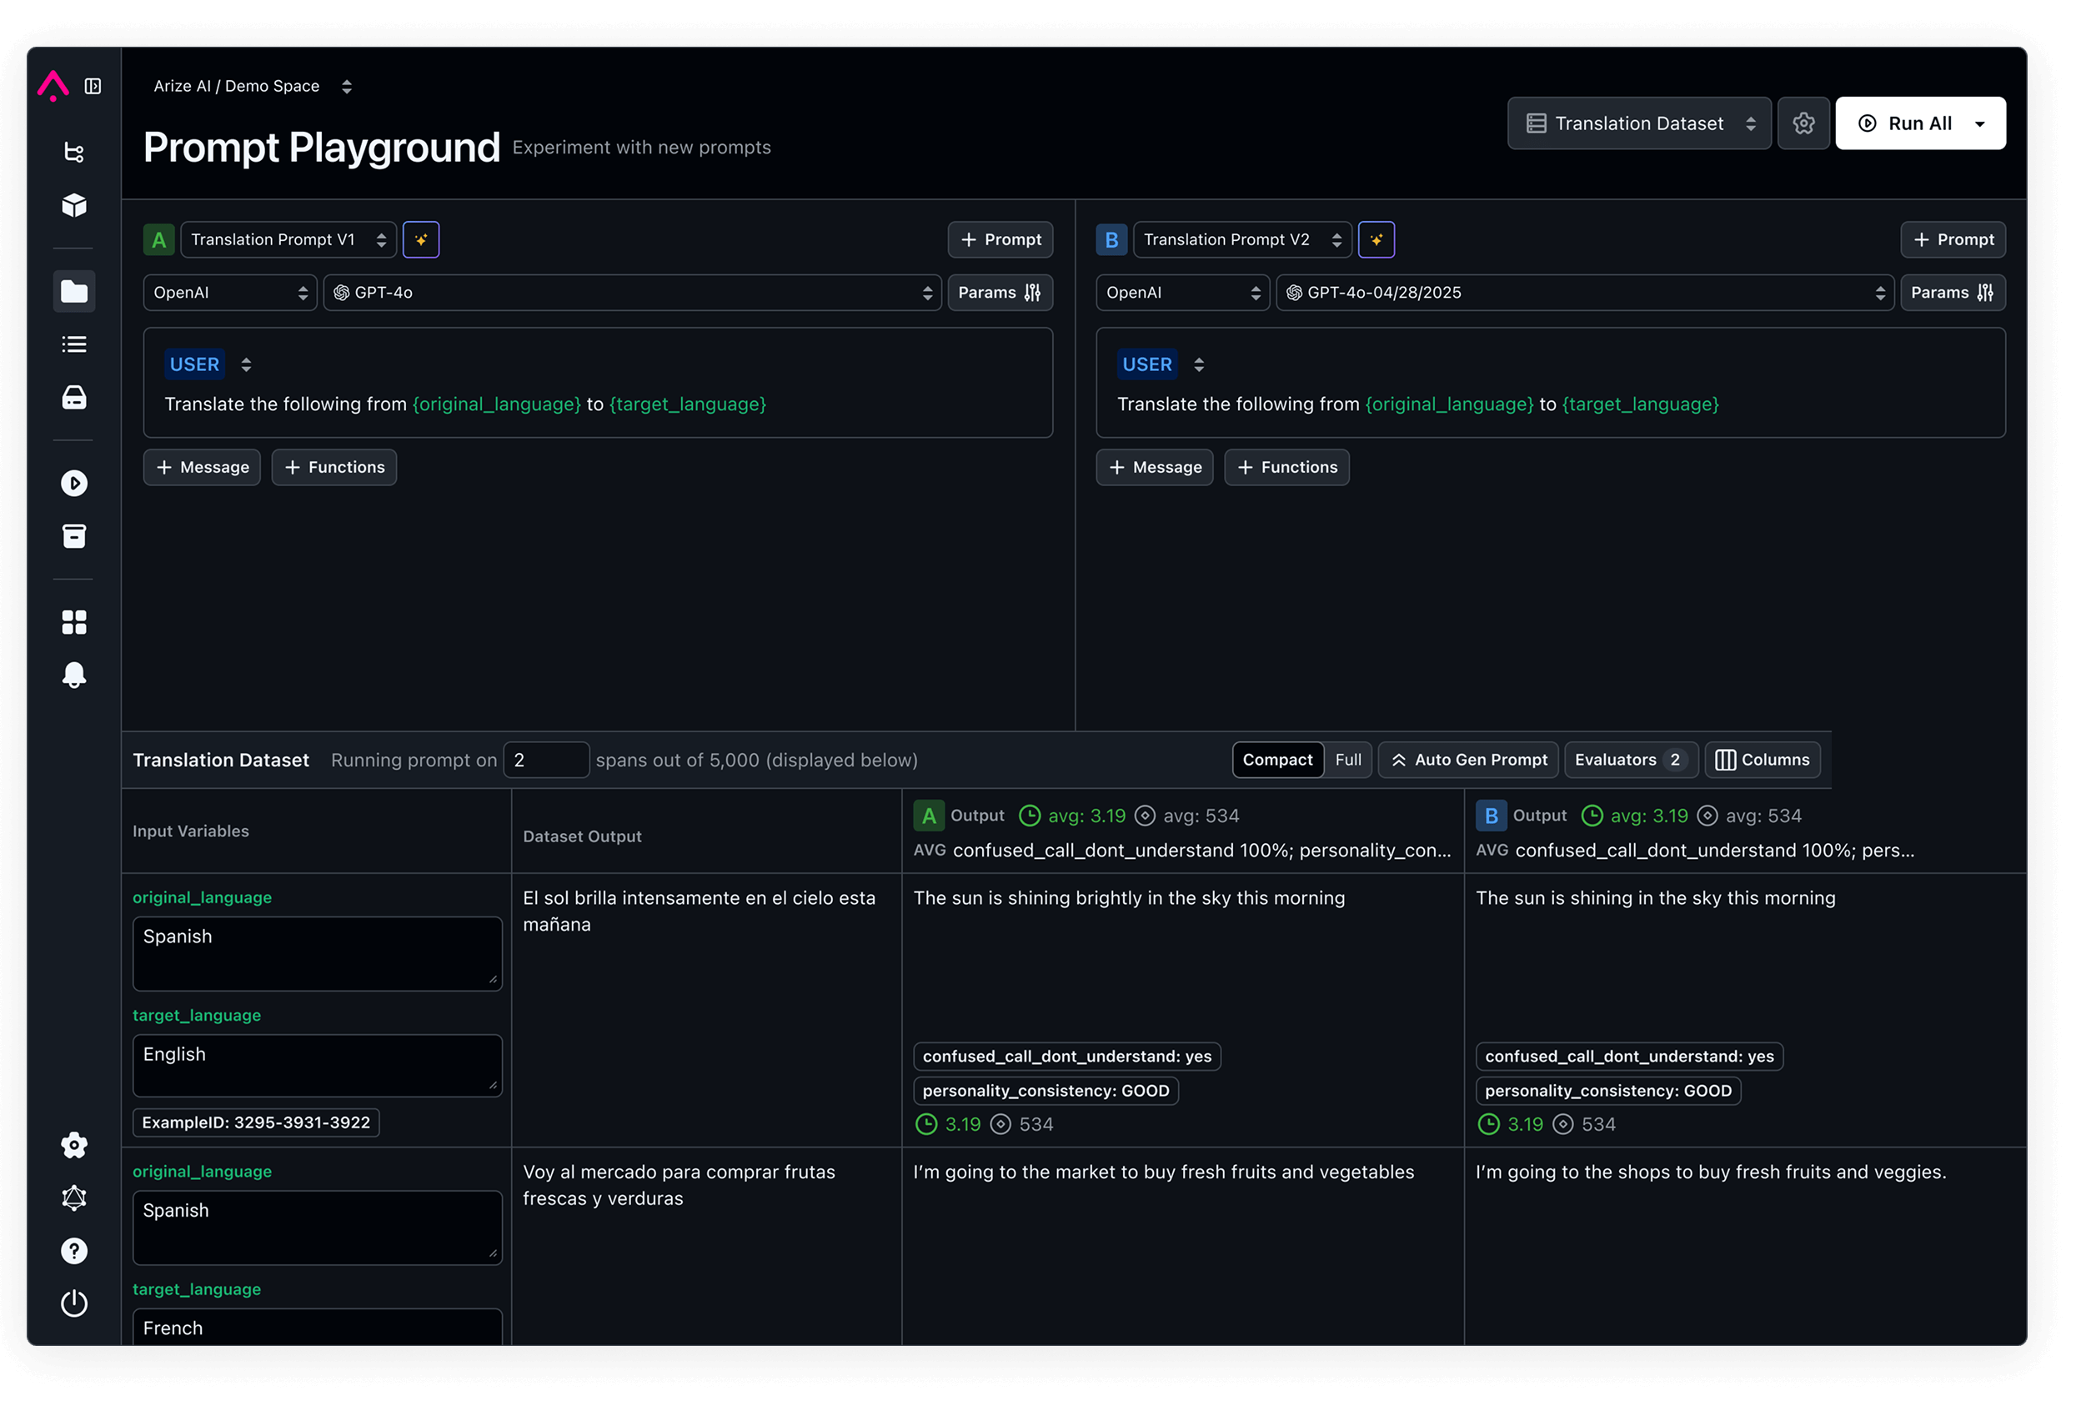Click the prompt A message text area
The height and width of the screenshot is (1406, 2081).
(x=465, y=404)
